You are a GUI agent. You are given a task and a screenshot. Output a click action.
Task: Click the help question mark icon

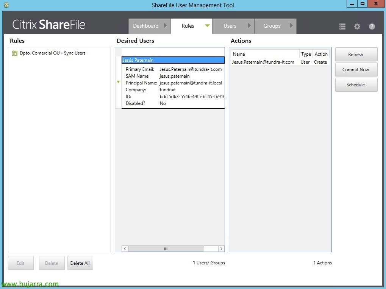point(372,27)
